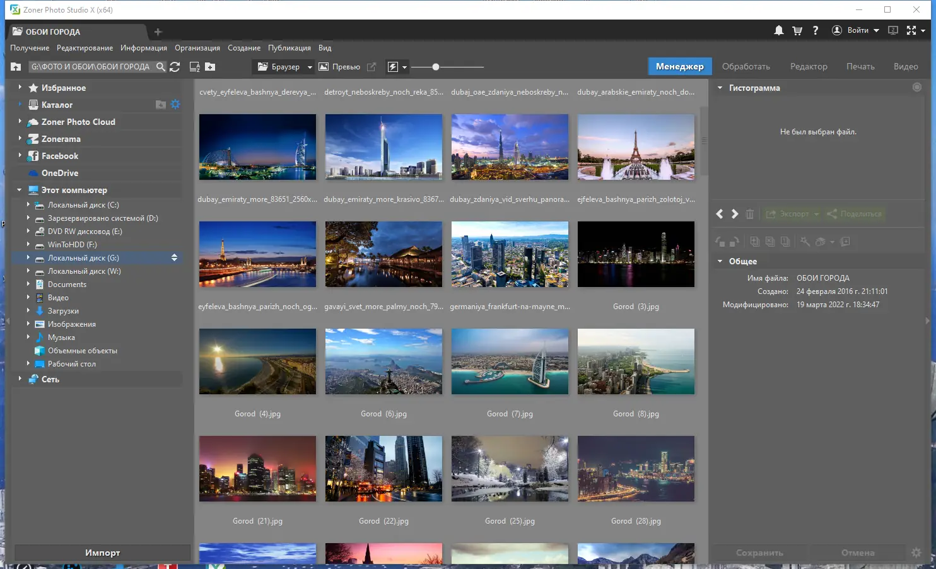Viewport: 936px width, 569px height.
Task: Click the second monitor display icon
Action: pos(892,30)
